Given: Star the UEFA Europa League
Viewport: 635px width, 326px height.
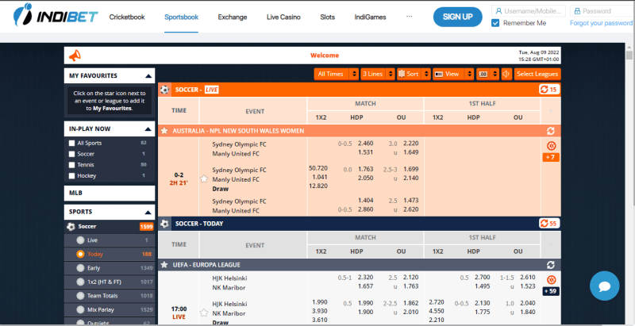Looking at the screenshot, I should click(164, 264).
